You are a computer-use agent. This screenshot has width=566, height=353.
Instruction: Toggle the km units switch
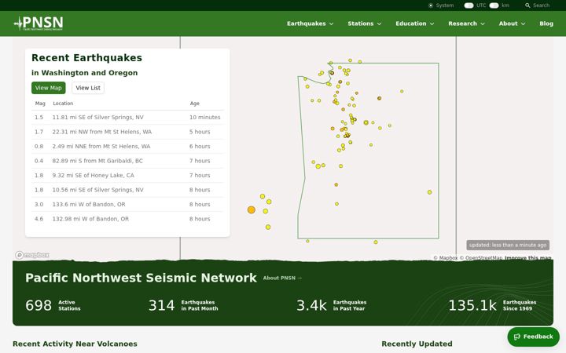tap(494, 5)
